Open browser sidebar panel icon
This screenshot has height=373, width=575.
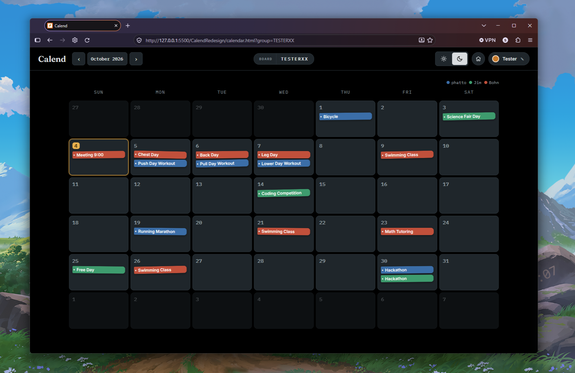pos(37,40)
